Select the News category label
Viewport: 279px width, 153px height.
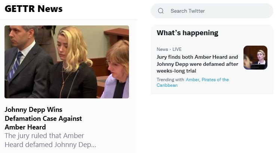[x=162, y=49]
